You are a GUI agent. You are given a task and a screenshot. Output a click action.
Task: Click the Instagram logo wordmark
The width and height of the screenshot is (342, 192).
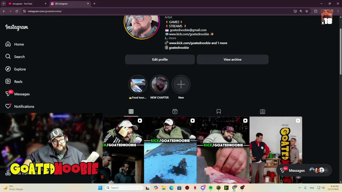coord(17,27)
